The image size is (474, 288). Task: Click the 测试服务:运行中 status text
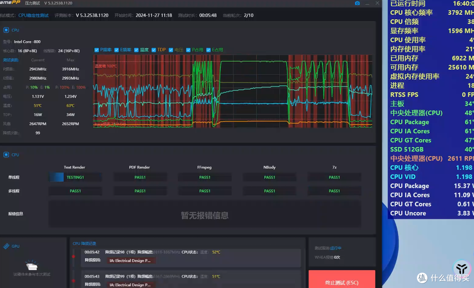point(328,248)
